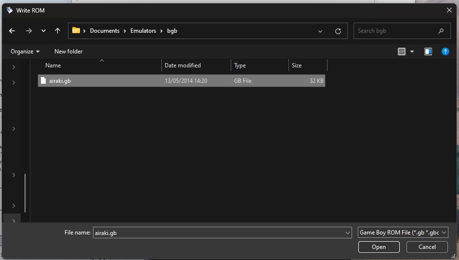Click the navigation pane scrollbar
The height and width of the screenshot is (260, 459).
pos(25,193)
